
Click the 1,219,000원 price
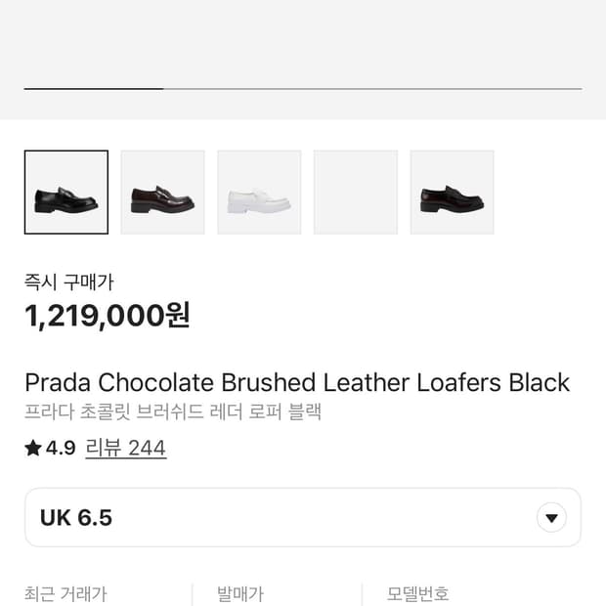108,316
